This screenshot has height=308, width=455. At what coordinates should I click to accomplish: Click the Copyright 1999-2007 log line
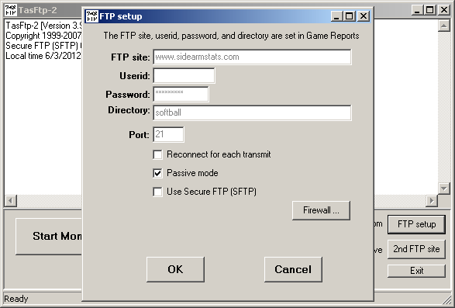43,36
